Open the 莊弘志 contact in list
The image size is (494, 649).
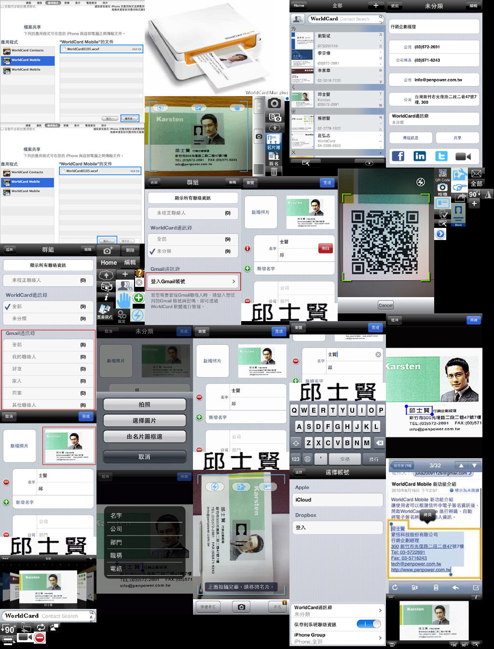tap(338, 140)
